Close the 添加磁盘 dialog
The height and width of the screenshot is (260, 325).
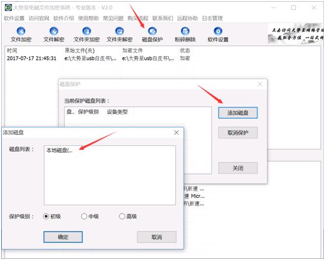point(176,133)
